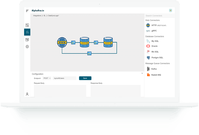Click the AlphaBus logo icon at top right
Screen dimensions: 199x135
tap(170, 10)
